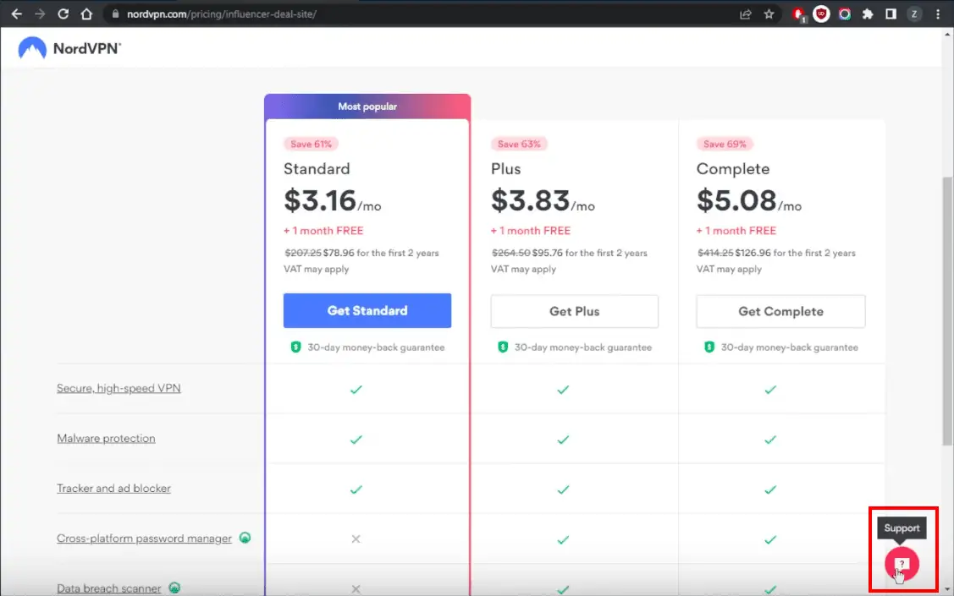Click the $95.76 for the first 2 years text
The image size is (954, 596).
[589, 253]
